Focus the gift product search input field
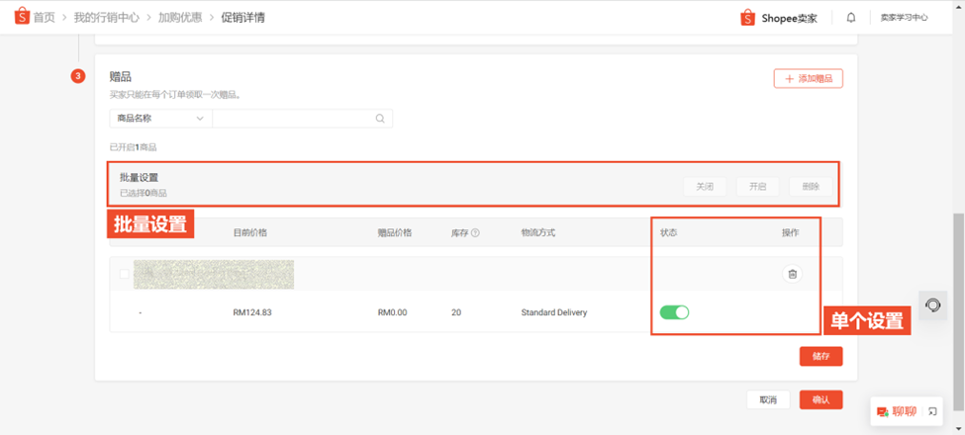Viewport: 965px width, 435px height. 294,119
